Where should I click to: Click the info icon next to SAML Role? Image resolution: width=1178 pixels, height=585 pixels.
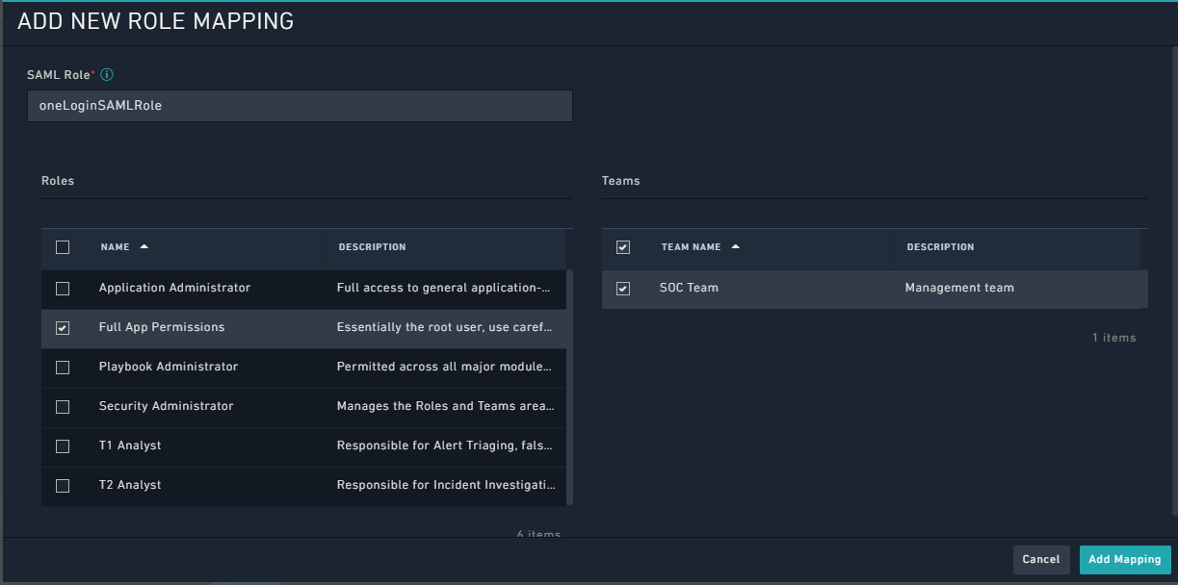coord(106,74)
